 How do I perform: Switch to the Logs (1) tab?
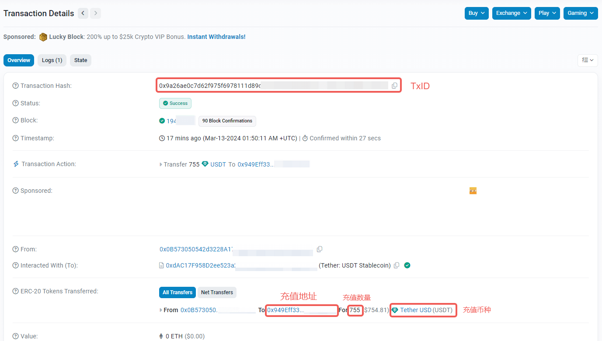[52, 60]
